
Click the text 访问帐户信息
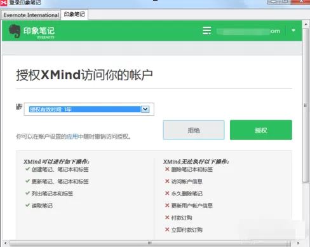187,181
